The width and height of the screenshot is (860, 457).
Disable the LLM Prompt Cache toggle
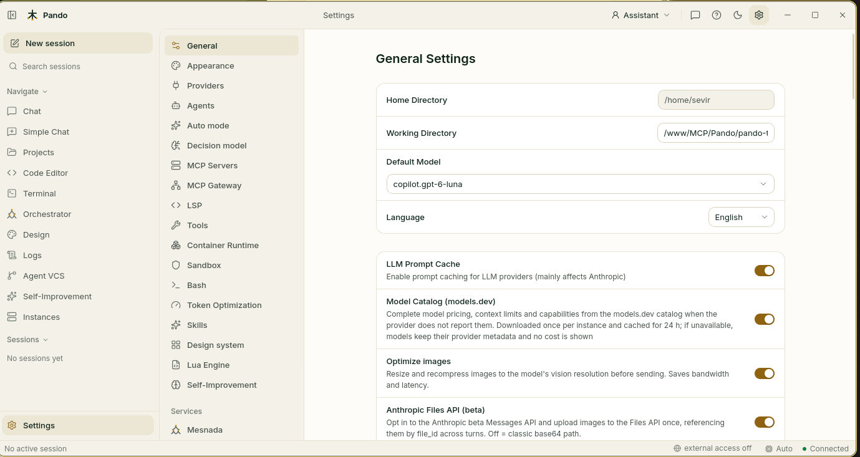(x=764, y=271)
